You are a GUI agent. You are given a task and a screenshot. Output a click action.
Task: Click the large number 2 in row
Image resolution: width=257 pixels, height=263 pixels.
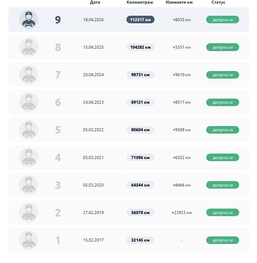[58, 213]
